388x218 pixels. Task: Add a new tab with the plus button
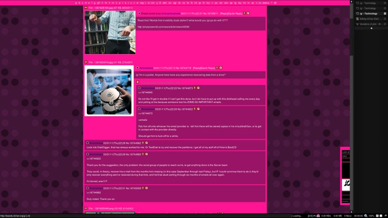pos(371,28)
